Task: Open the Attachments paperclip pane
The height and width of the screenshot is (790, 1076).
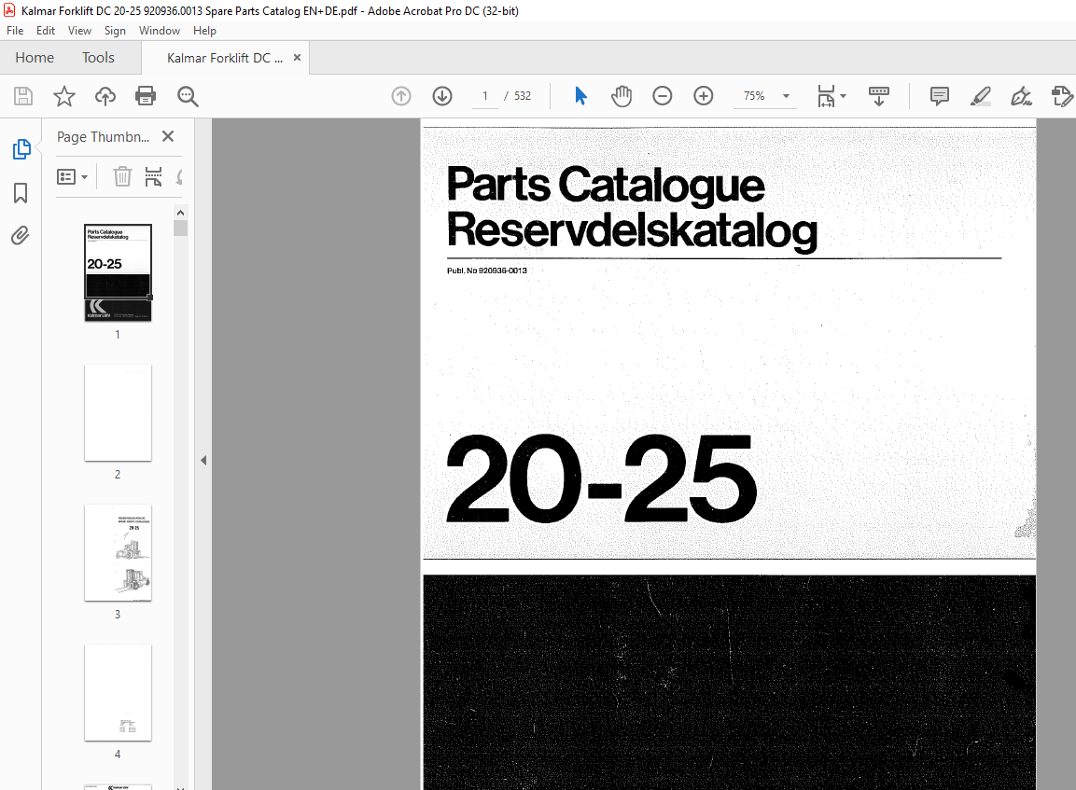Action: click(x=21, y=236)
